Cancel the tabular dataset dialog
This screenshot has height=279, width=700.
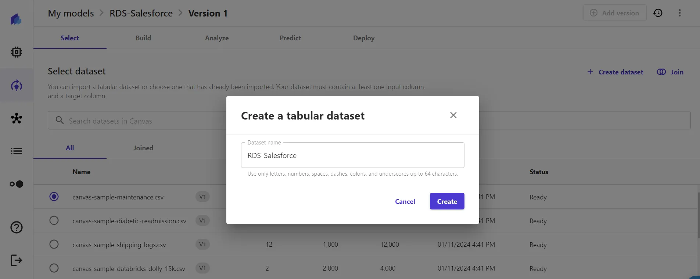point(405,201)
